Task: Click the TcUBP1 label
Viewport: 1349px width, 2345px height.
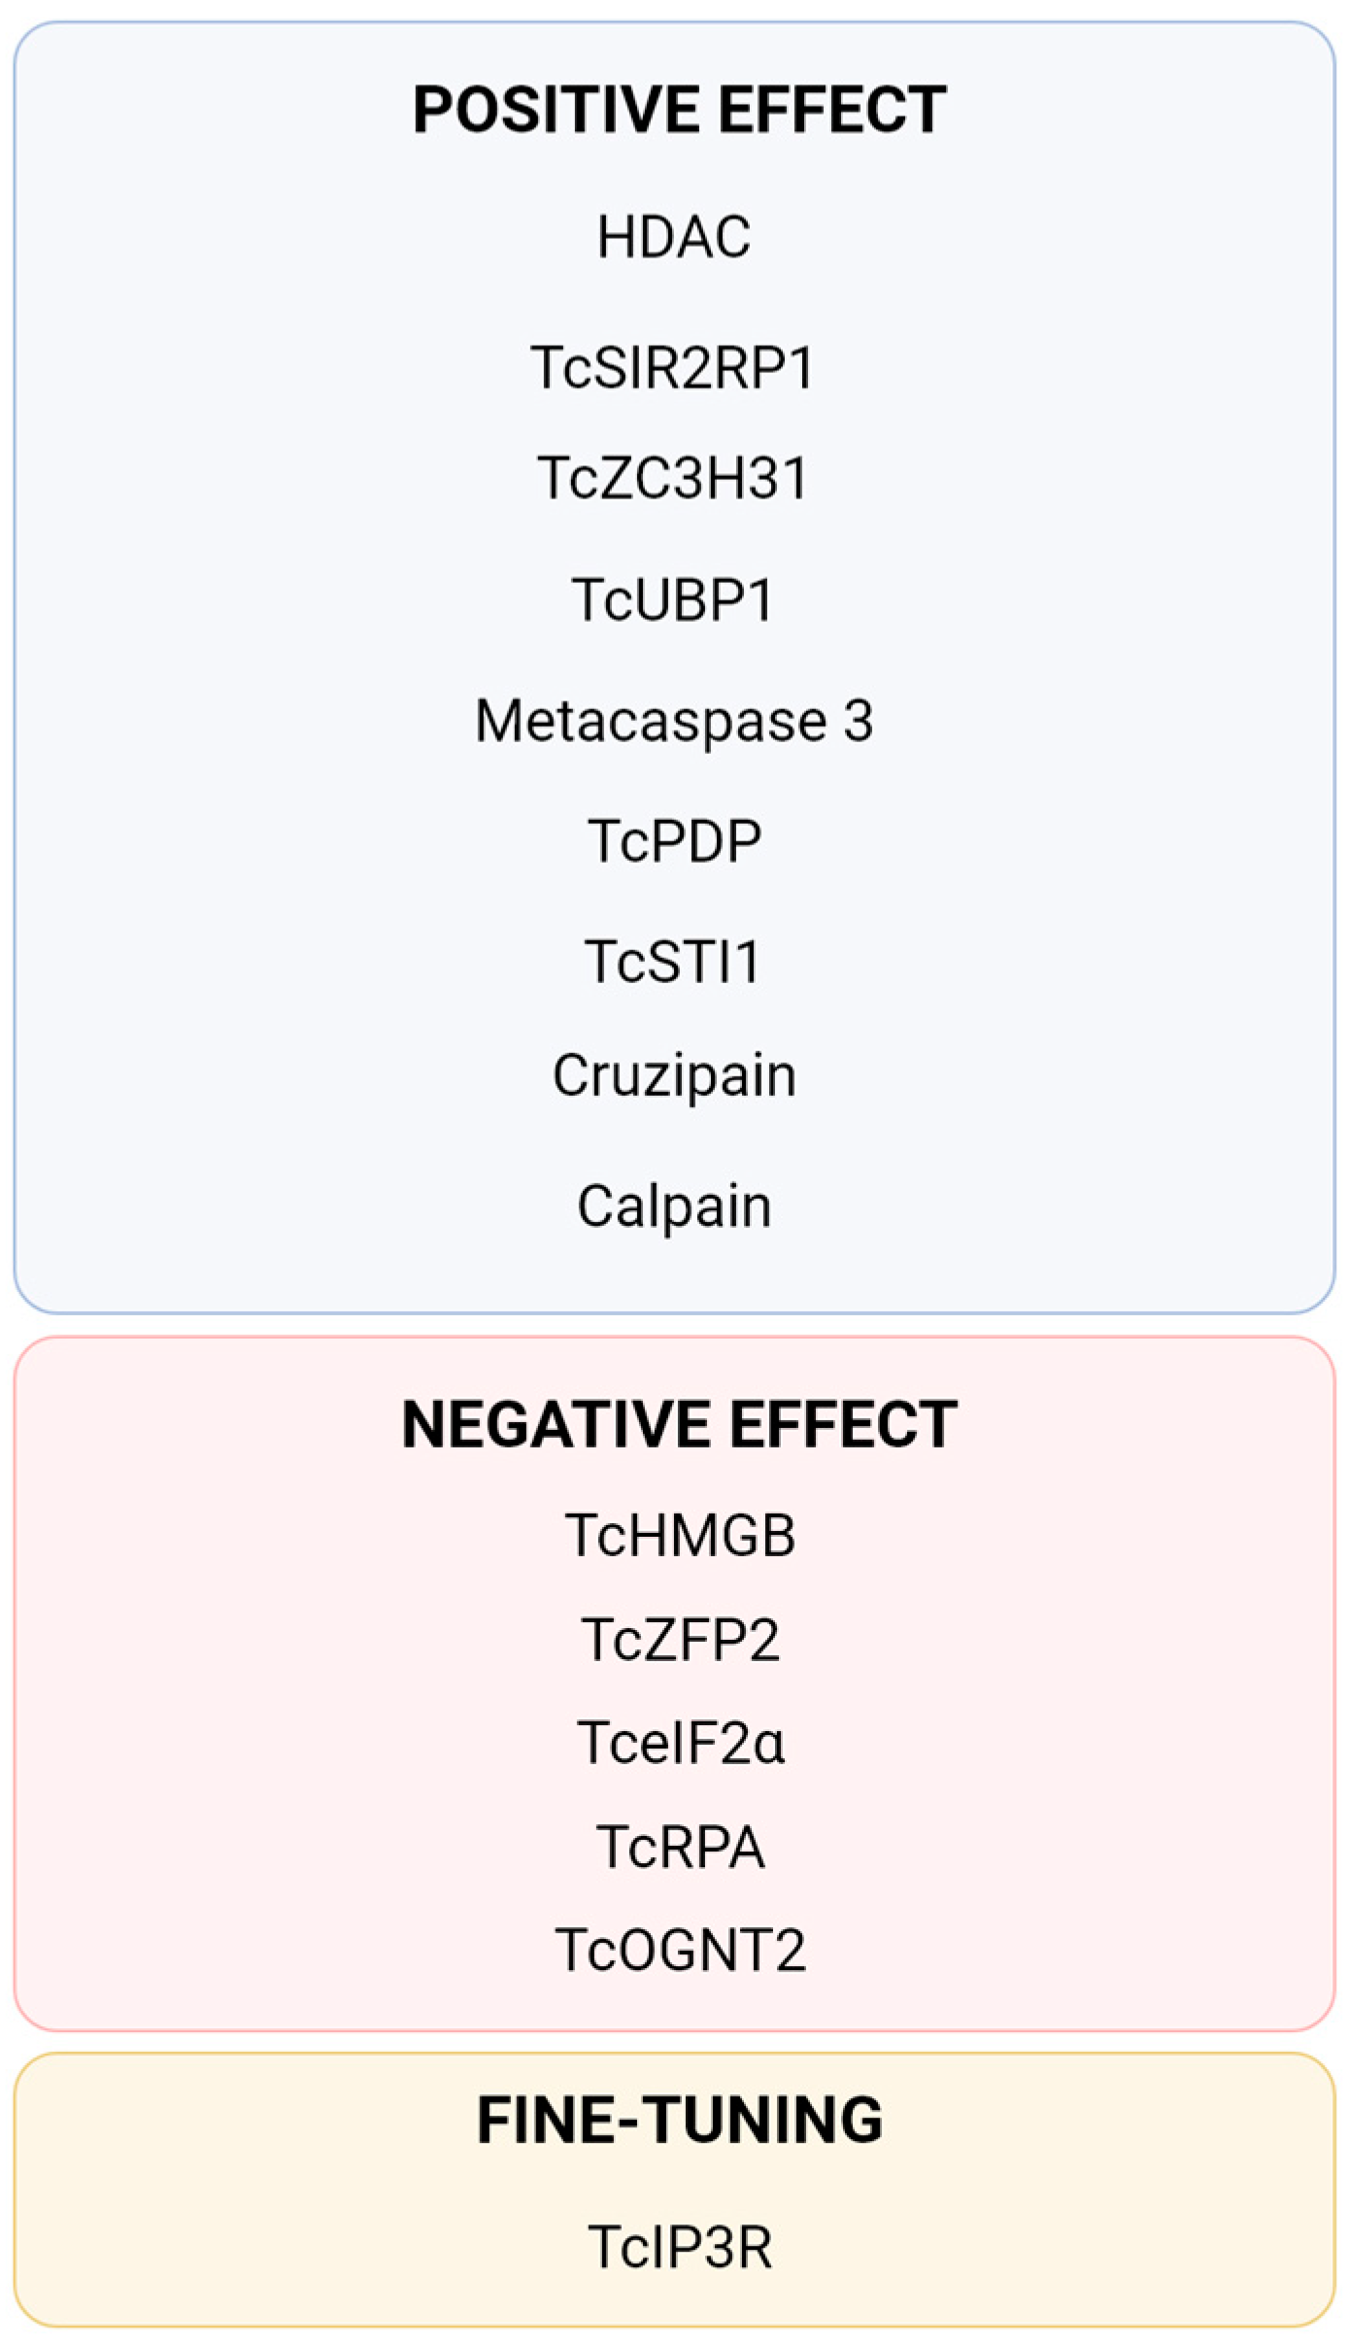Action: tap(673, 598)
